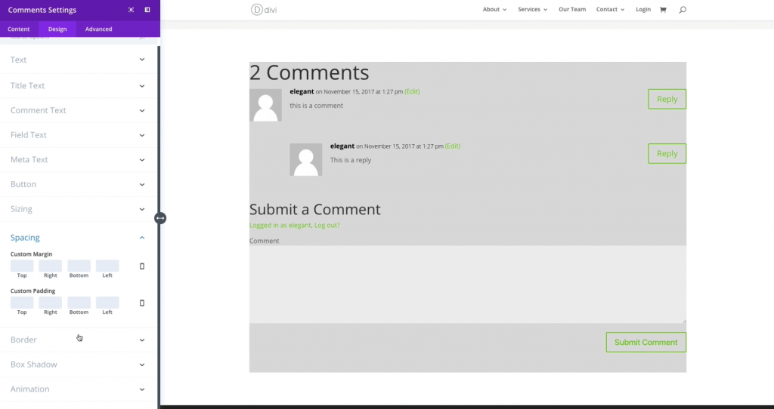
Task: Expand the Button settings group
Action: click(78, 184)
